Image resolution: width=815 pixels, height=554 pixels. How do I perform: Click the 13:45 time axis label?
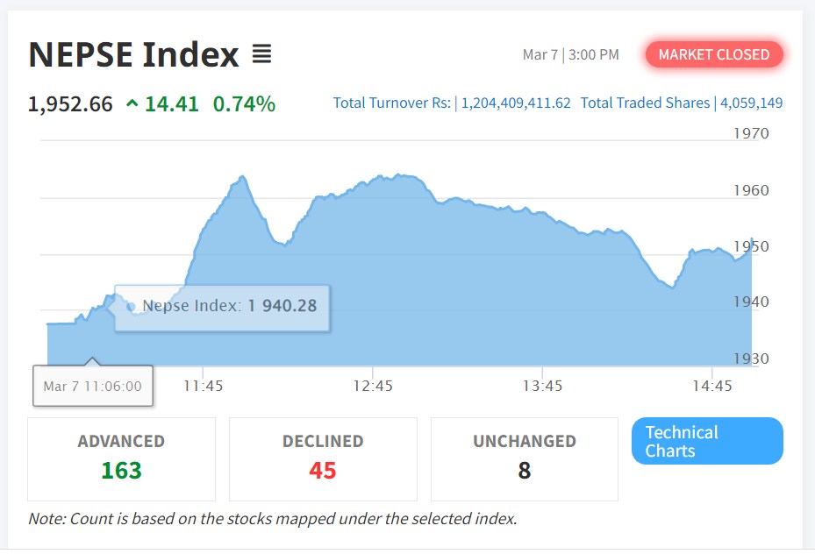[542, 386]
